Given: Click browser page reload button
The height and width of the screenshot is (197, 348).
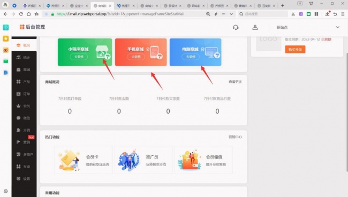Looking at the screenshot, I should tap(21, 14).
